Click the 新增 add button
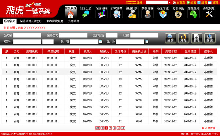The image size is (220, 137). (x=197, y=38)
